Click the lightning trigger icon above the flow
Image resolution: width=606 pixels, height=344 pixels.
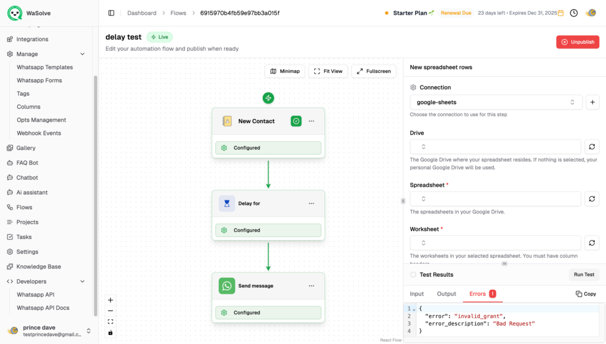tap(268, 98)
